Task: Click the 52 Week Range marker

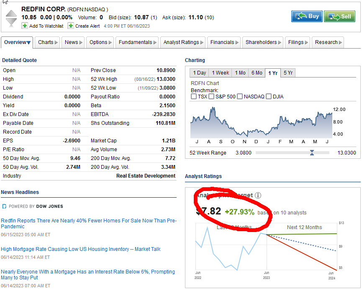Action: click(312, 153)
